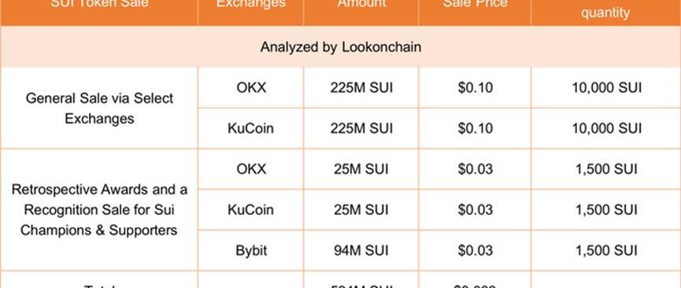Select 10,000 SUI quantity for OKX
The width and height of the screenshot is (681, 288).
[x=606, y=88]
